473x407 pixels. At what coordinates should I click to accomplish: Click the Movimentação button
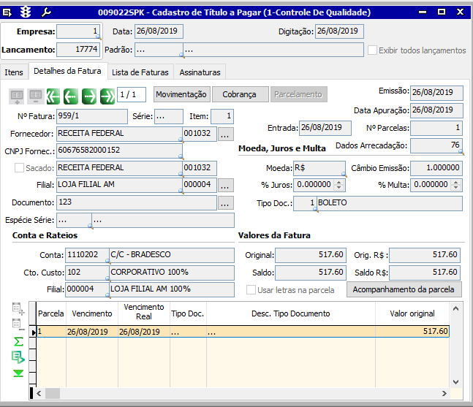[182, 95]
